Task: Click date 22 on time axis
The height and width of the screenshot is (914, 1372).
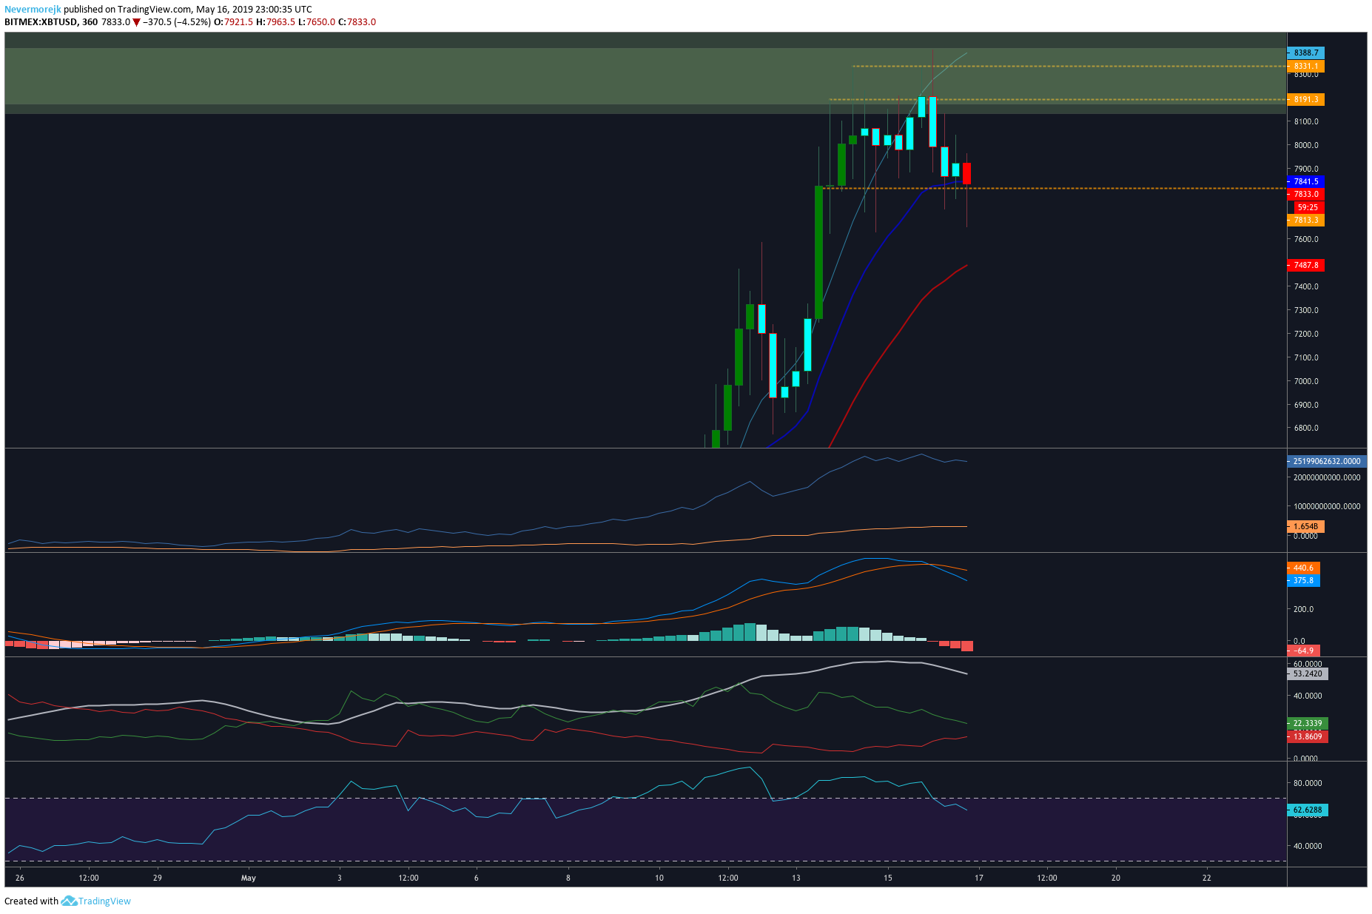Action: 1207,878
